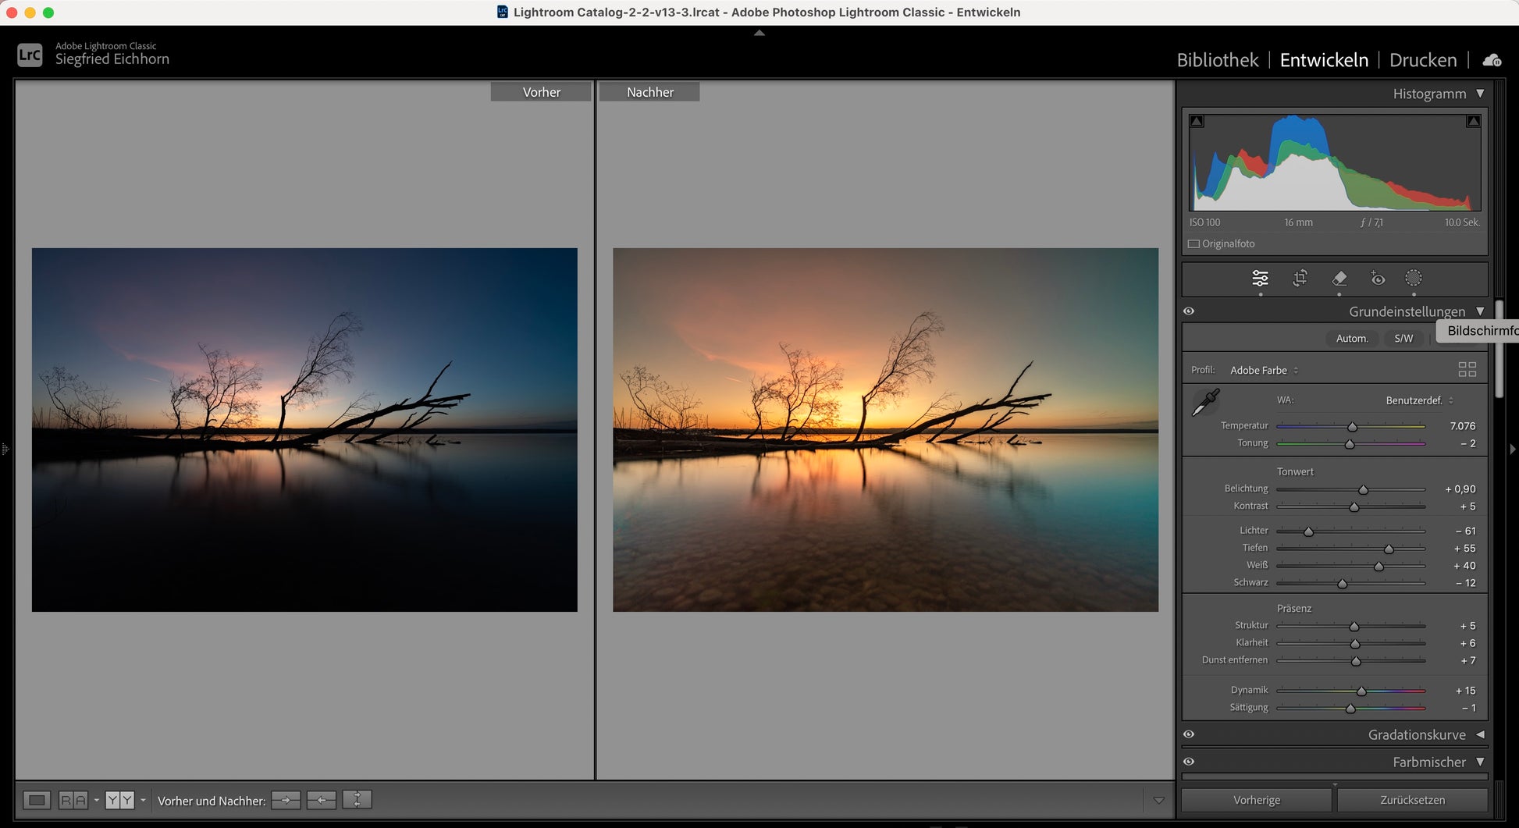Click the Autom. tone button

[1351, 339]
